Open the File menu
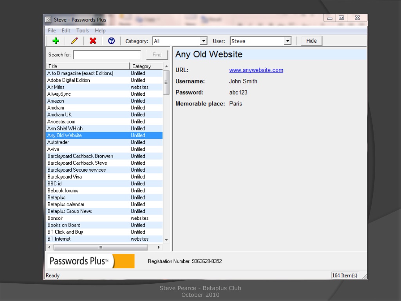This screenshot has width=401, height=301. coord(52,31)
